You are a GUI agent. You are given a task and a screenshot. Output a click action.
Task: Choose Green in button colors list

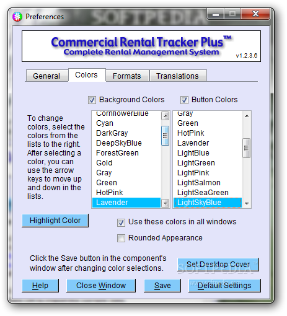coord(208,123)
